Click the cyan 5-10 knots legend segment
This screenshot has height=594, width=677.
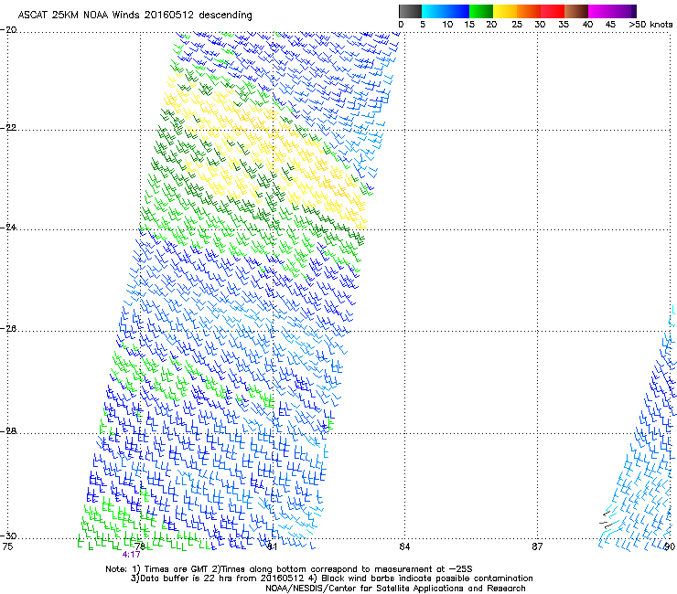pyautogui.click(x=433, y=11)
